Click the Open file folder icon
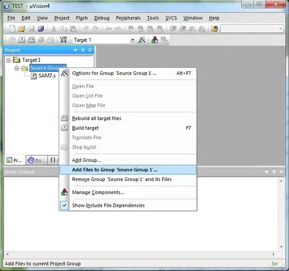Image resolution: width=289 pixels, height=271 pixels. (x=21, y=29)
